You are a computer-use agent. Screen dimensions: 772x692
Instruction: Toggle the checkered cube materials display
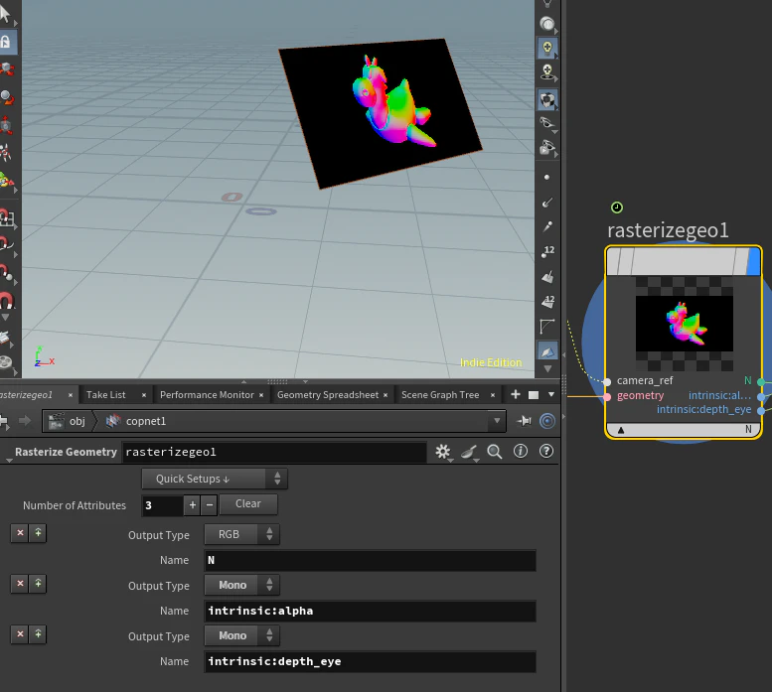tap(547, 100)
